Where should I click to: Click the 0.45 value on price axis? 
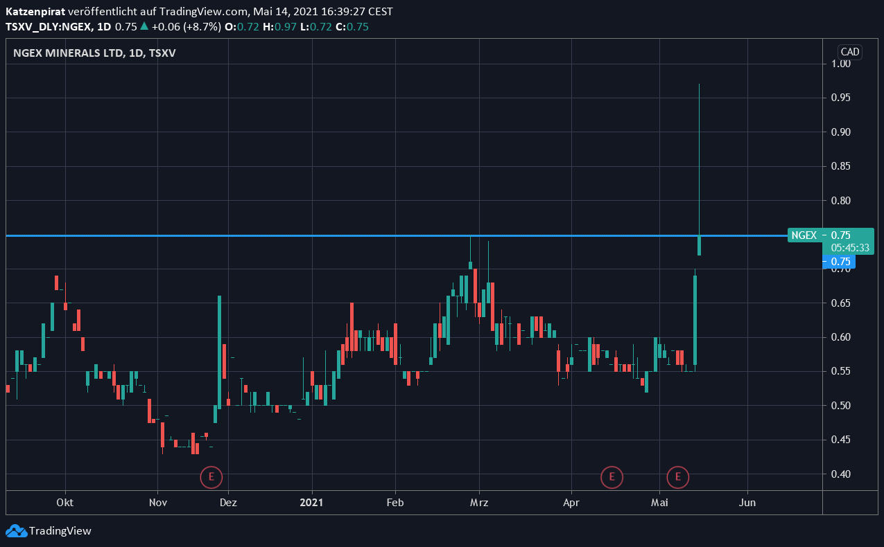(x=841, y=440)
